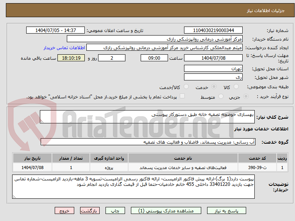Click the remaining time field 18:10:19
The height and width of the screenshot is (221, 295).
[71, 58]
